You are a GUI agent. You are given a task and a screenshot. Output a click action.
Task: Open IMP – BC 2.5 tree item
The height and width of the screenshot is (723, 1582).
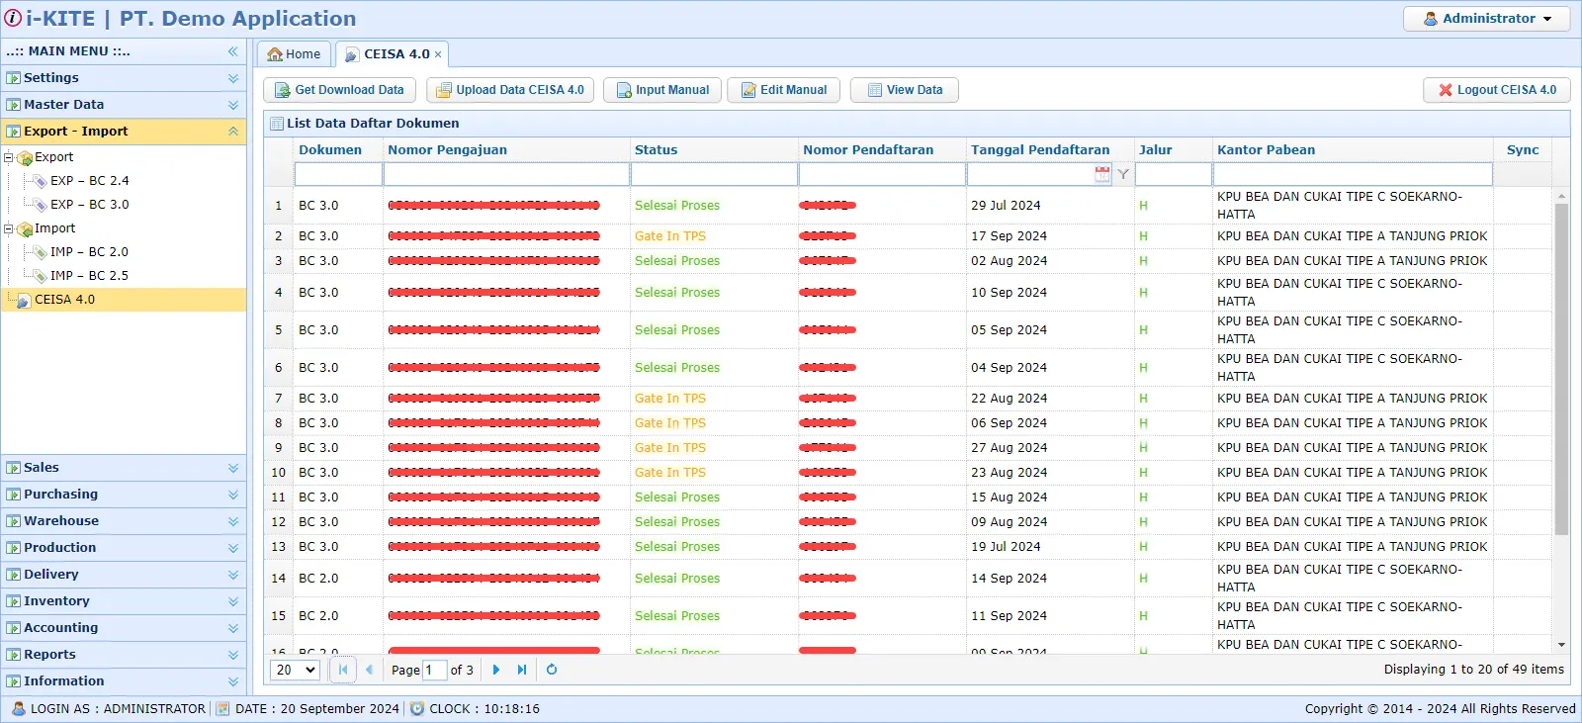(x=89, y=276)
